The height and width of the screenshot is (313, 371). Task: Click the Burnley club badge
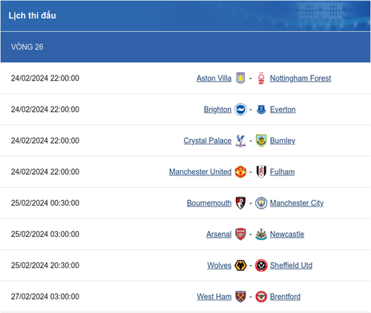(261, 141)
